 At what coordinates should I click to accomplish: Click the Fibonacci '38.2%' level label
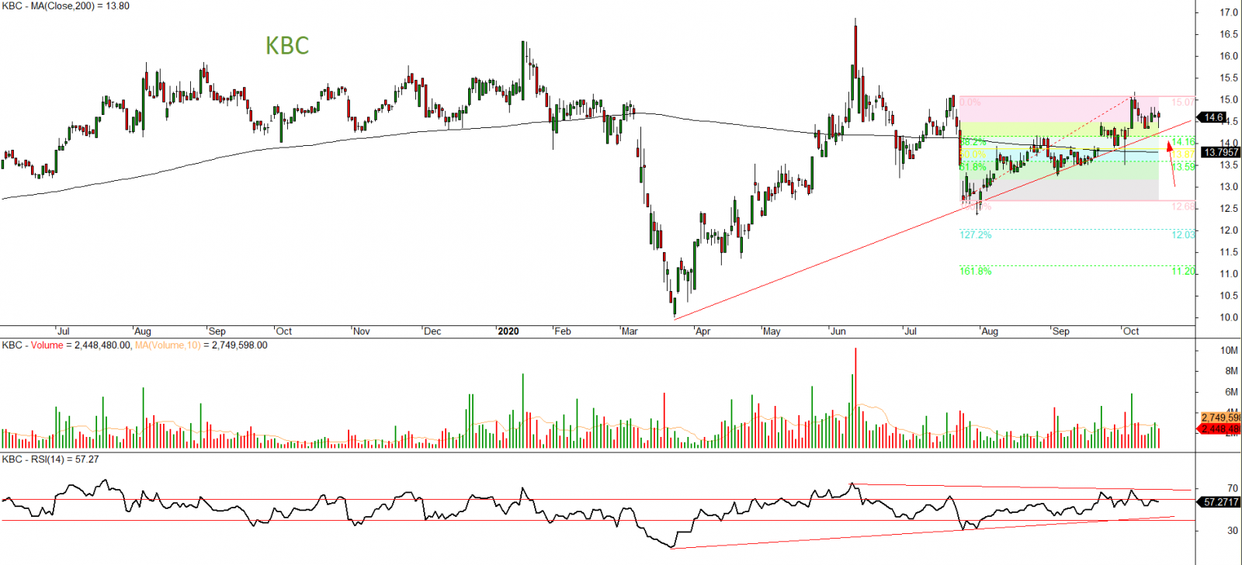click(x=973, y=142)
